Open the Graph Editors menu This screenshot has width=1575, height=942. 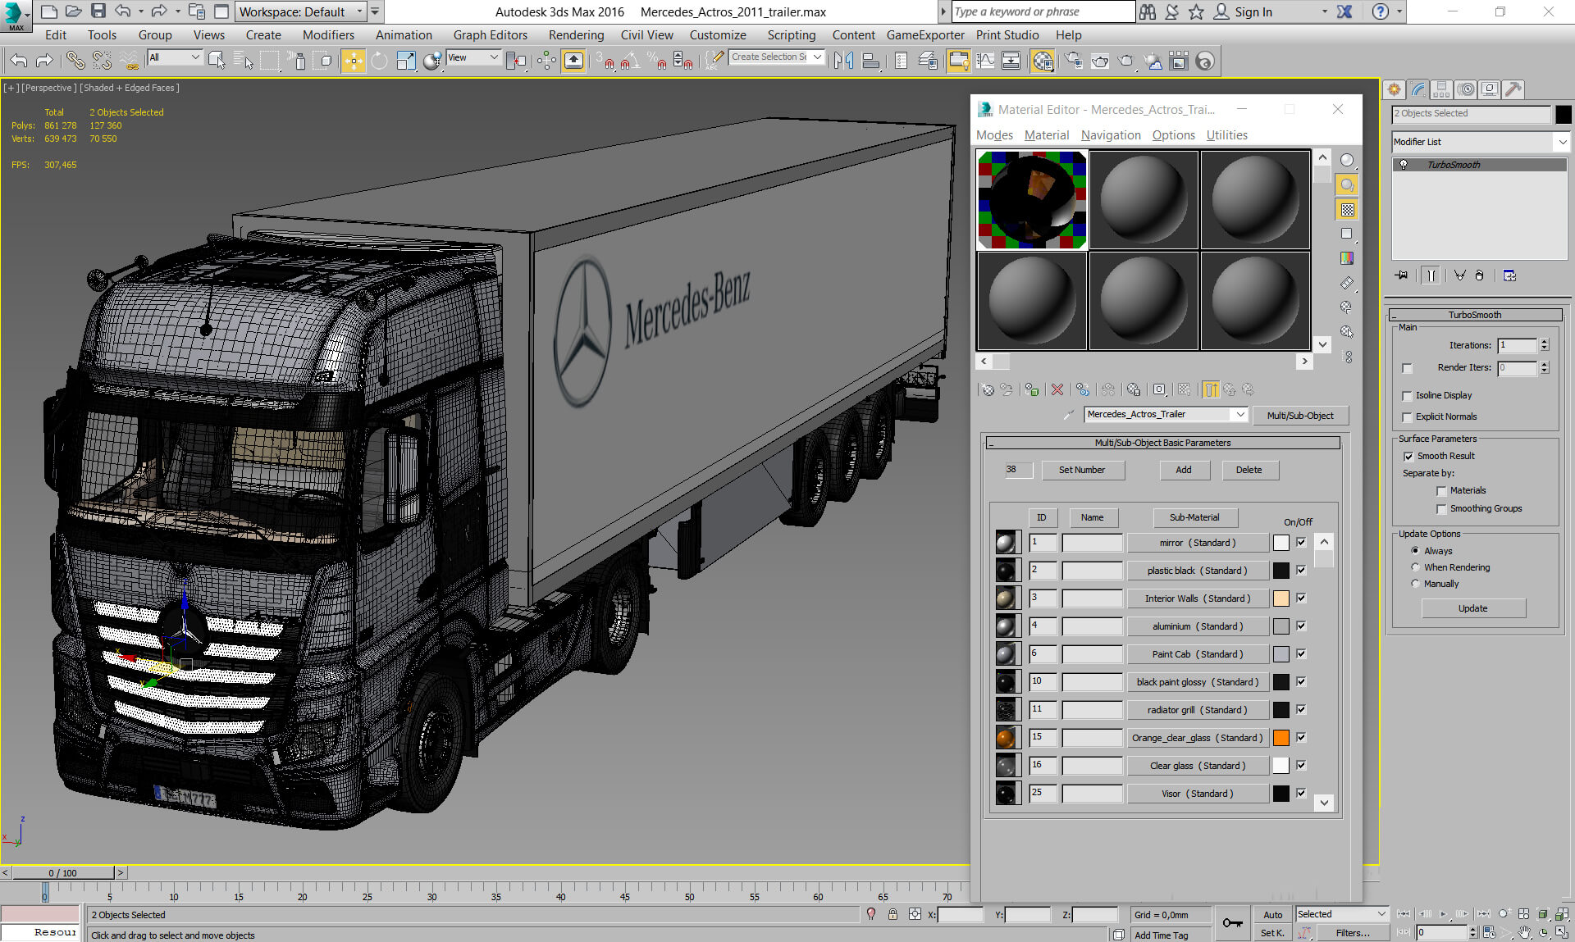(x=490, y=35)
